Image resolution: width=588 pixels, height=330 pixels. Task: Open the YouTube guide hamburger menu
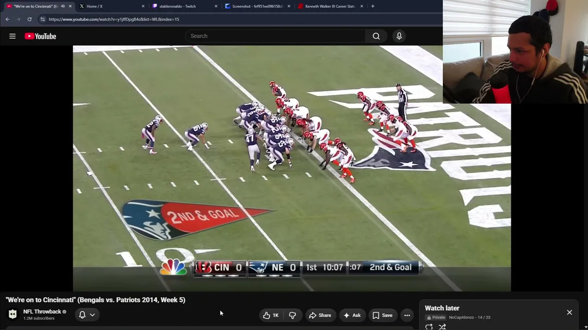click(12, 36)
